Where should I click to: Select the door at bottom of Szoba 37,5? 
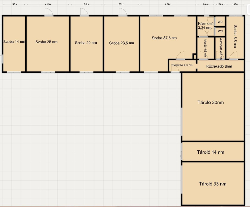[180, 56]
